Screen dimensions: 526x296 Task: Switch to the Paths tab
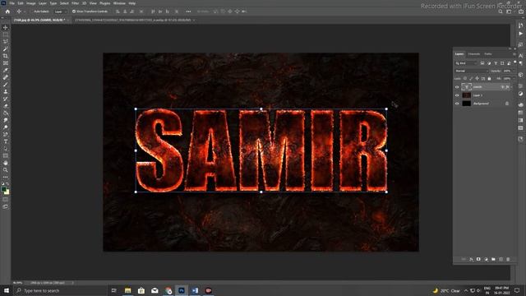[488, 54]
